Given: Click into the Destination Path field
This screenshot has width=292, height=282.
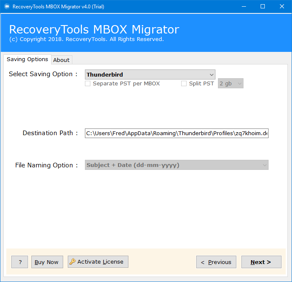Looking at the screenshot, I should 177,133.
